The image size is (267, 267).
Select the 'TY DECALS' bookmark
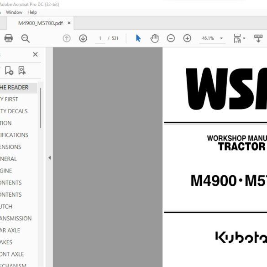pyautogui.click(x=14, y=111)
